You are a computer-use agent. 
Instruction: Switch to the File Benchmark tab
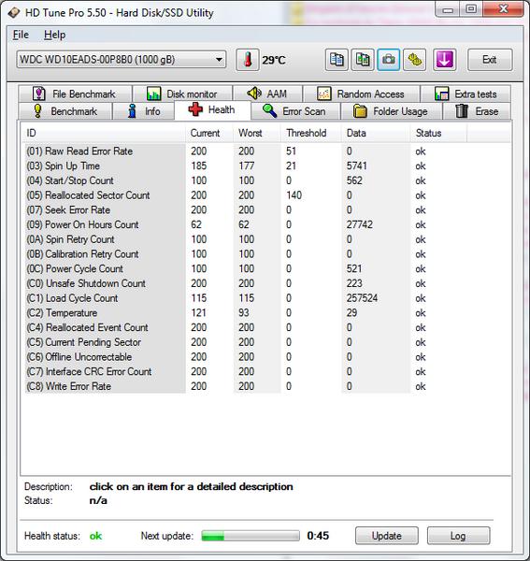pos(75,93)
